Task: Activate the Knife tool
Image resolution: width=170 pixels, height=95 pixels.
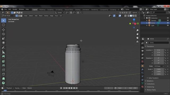Action: point(3,74)
